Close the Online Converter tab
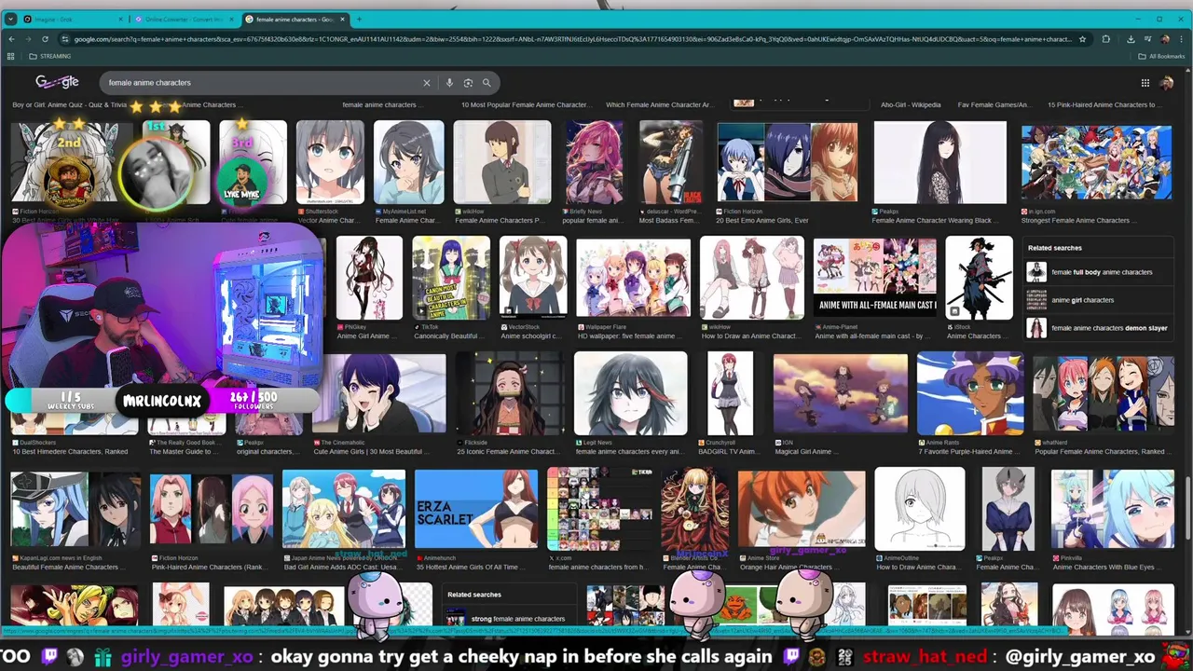 (230, 19)
